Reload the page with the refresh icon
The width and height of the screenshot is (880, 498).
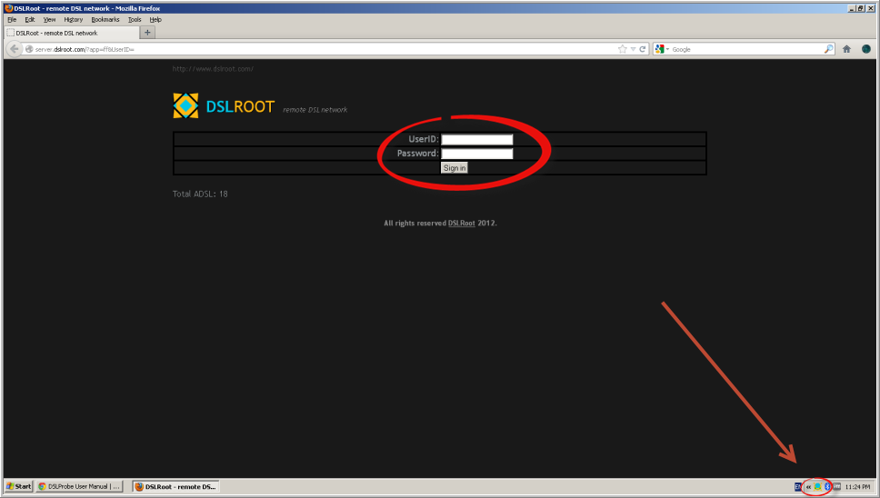(x=643, y=49)
